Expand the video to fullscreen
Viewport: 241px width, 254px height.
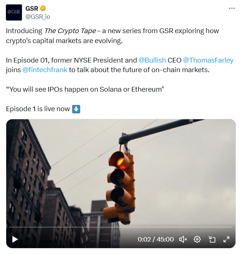tap(226, 239)
